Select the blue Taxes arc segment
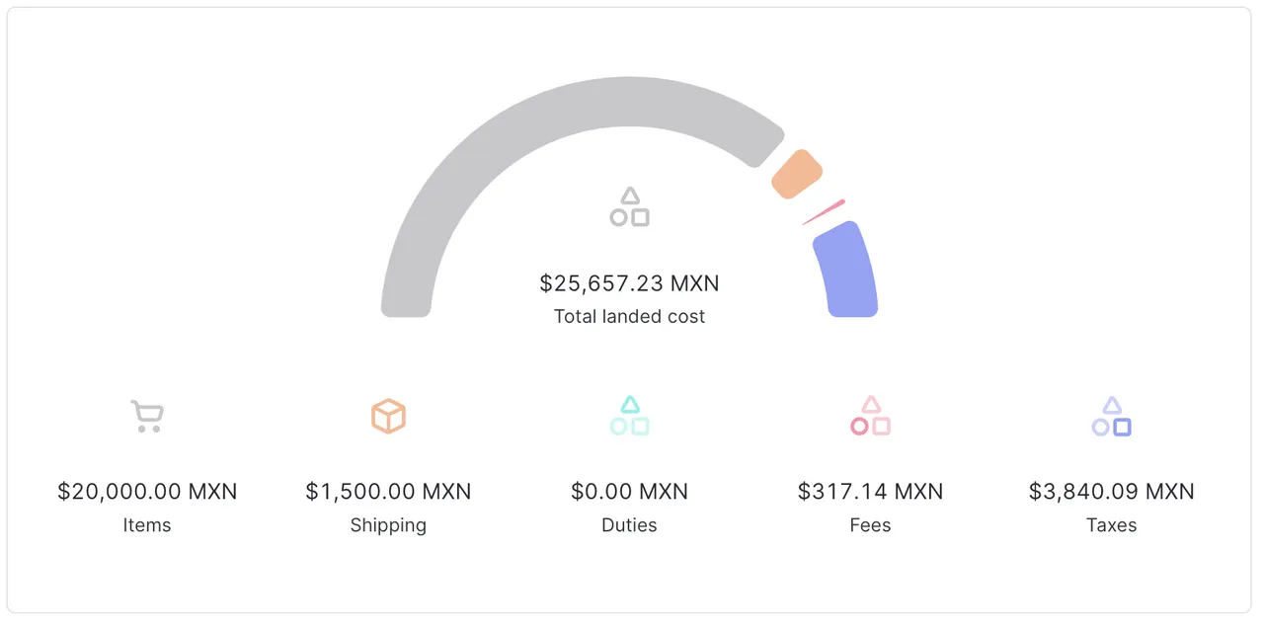The image size is (1264, 630). [847, 271]
